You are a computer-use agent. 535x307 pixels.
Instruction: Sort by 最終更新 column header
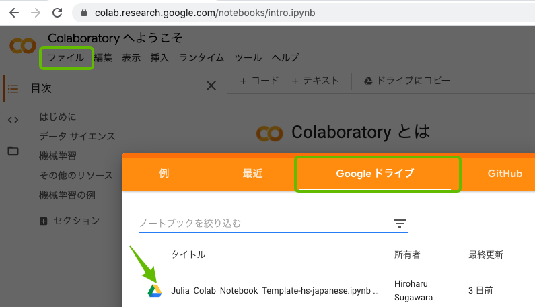485,254
